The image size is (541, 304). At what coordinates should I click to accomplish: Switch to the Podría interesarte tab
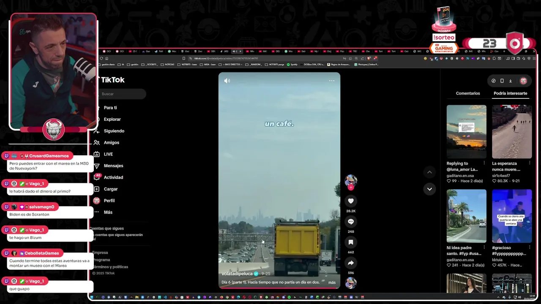click(510, 93)
